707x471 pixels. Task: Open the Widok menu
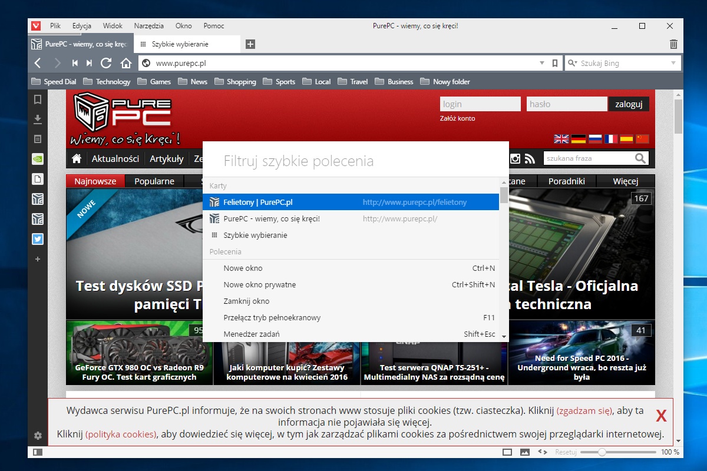pyautogui.click(x=113, y=26)
